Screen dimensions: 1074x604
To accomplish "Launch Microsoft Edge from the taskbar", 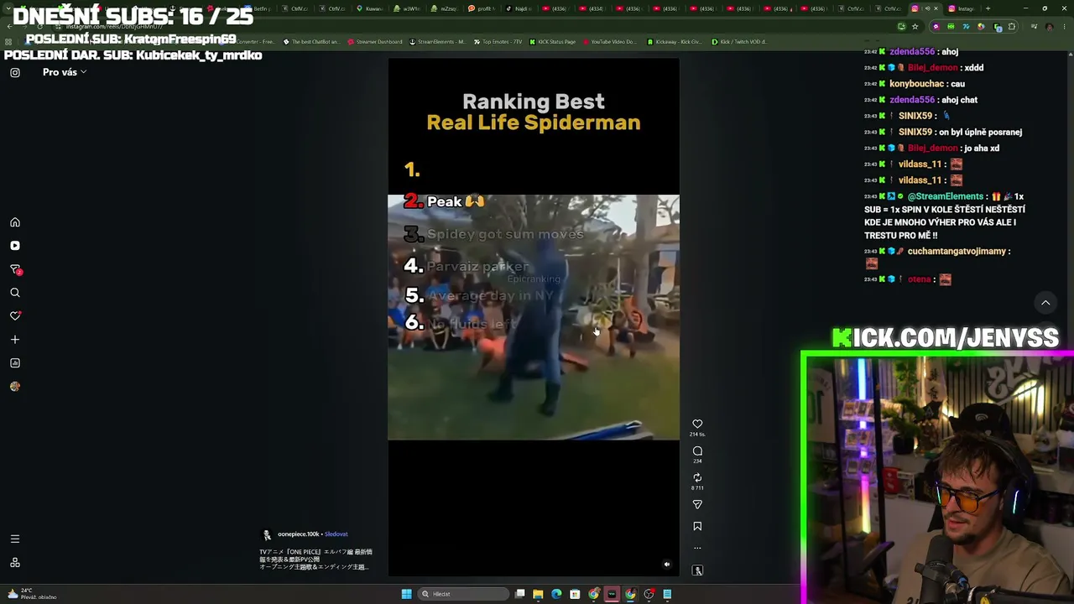I will point(556,594).
